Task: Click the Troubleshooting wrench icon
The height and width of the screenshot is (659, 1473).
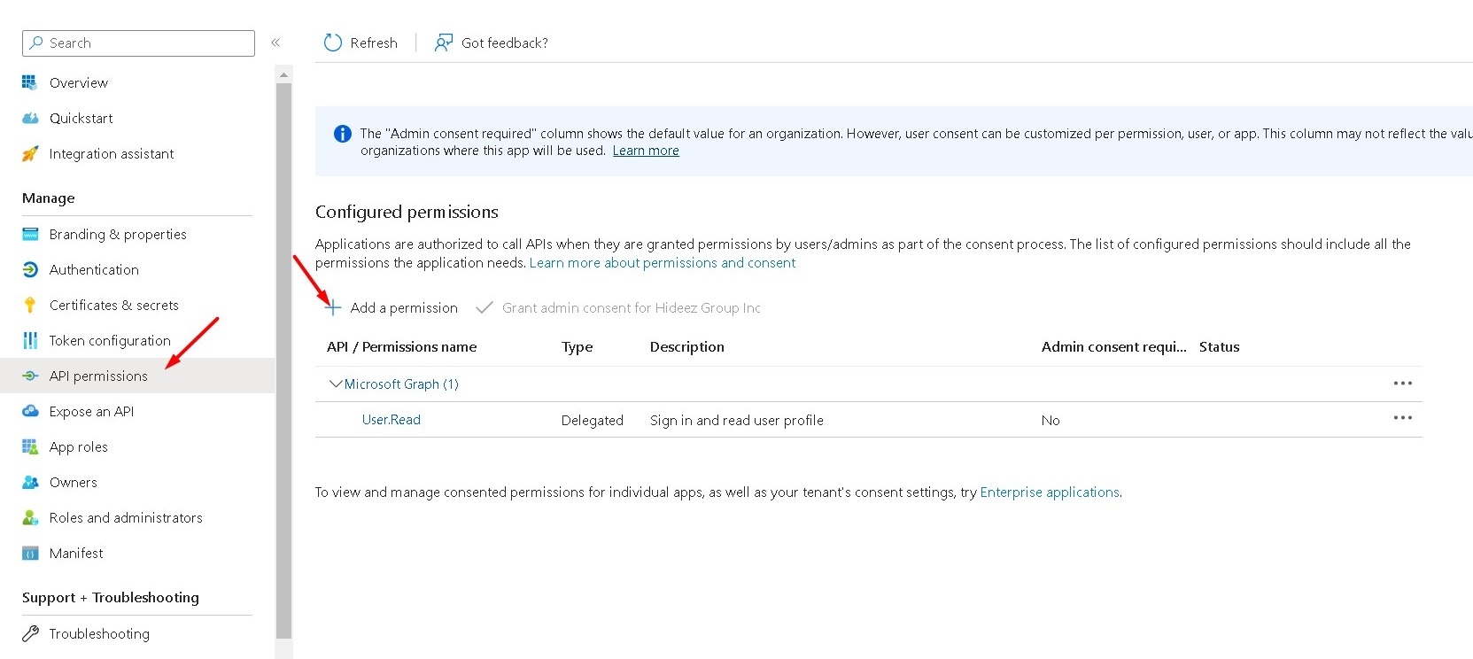Action: [30, 633]
